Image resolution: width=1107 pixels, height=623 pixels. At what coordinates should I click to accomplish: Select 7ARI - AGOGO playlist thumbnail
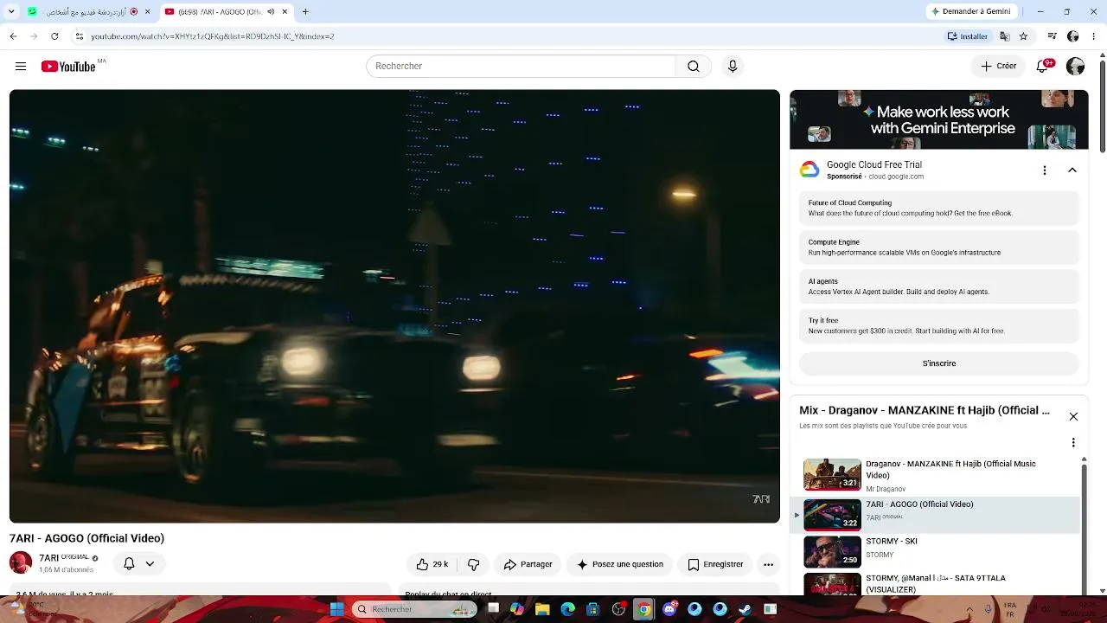[832, 514]
